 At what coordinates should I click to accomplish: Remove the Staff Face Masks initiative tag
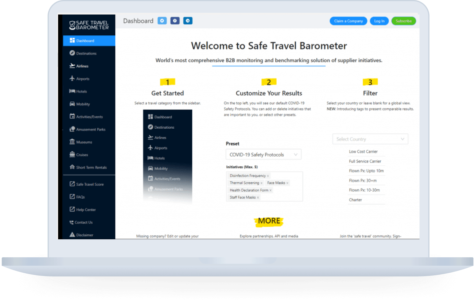click(258, 197)
